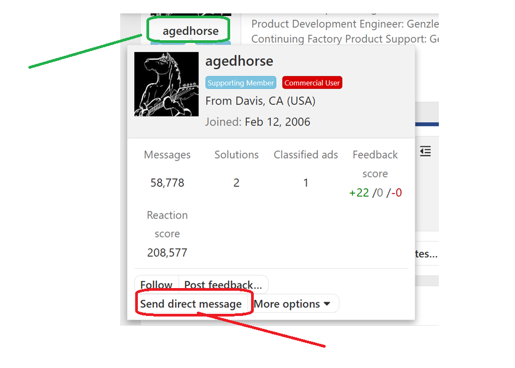Send direct message to agedhorse
Viewport: 515px width, 368px height.
(191, 304)
